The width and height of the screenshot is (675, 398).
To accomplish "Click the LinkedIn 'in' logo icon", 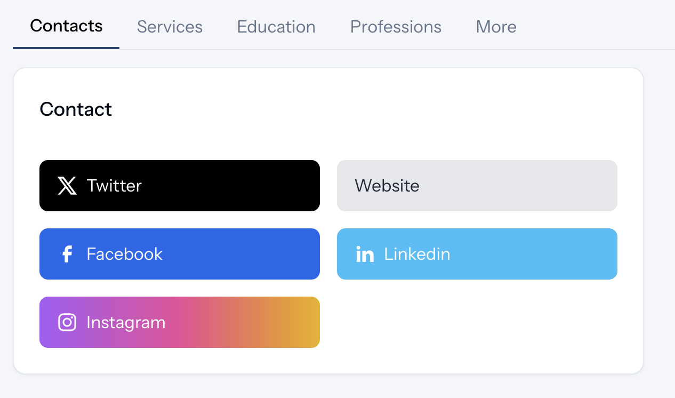I will point(365,254).
